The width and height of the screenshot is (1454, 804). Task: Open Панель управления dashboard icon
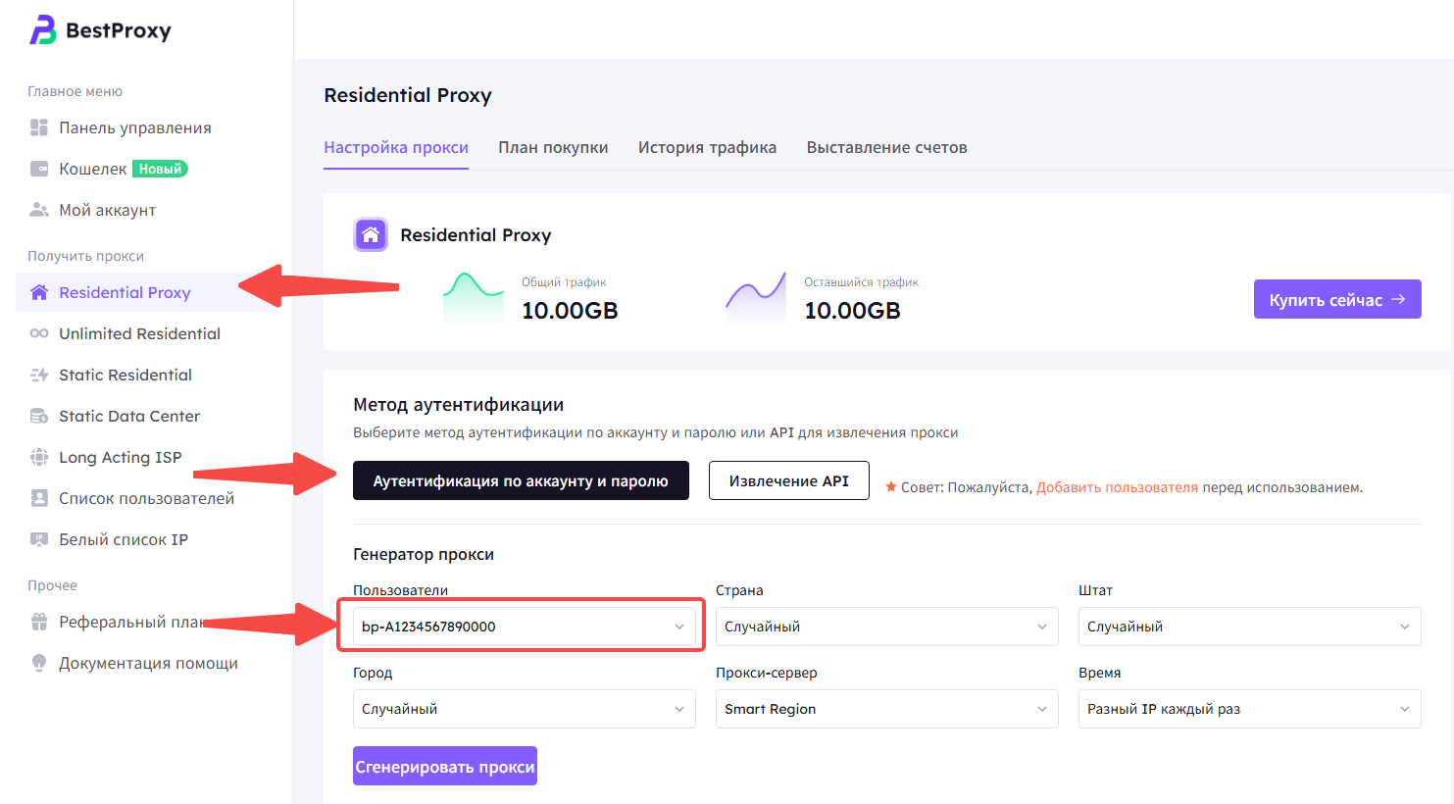[x=39, y=127]
